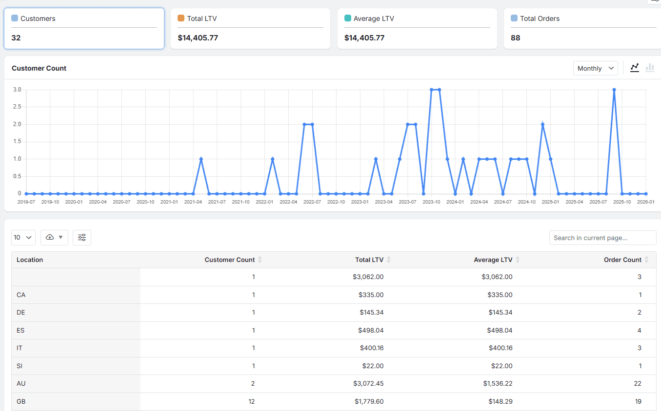Switch chart to line view
The height and width of the screenshot is (411, 661).
point(635,68)
